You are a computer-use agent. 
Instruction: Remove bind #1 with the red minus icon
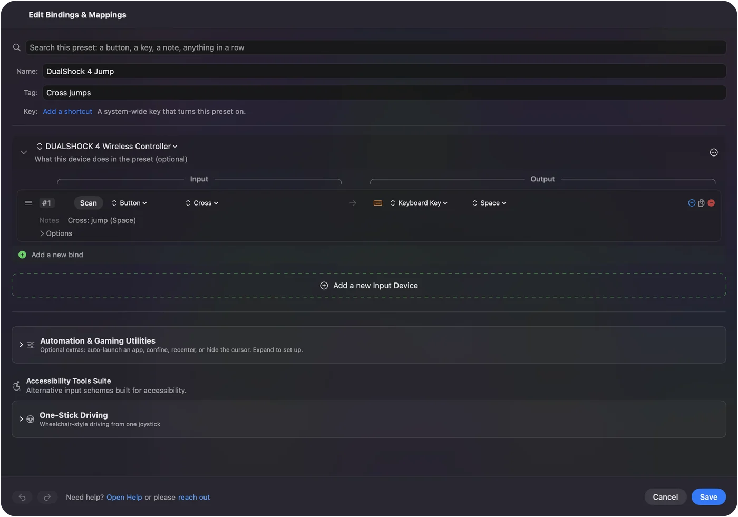click(x=711, y=203)
